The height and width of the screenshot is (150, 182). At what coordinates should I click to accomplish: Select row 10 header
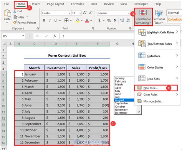point(3,106)
